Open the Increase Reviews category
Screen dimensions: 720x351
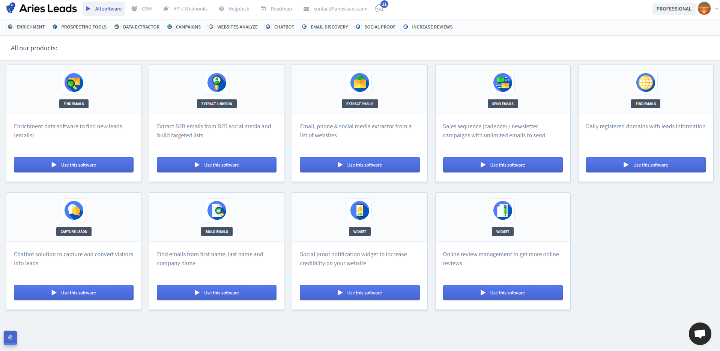click(405, 27)
